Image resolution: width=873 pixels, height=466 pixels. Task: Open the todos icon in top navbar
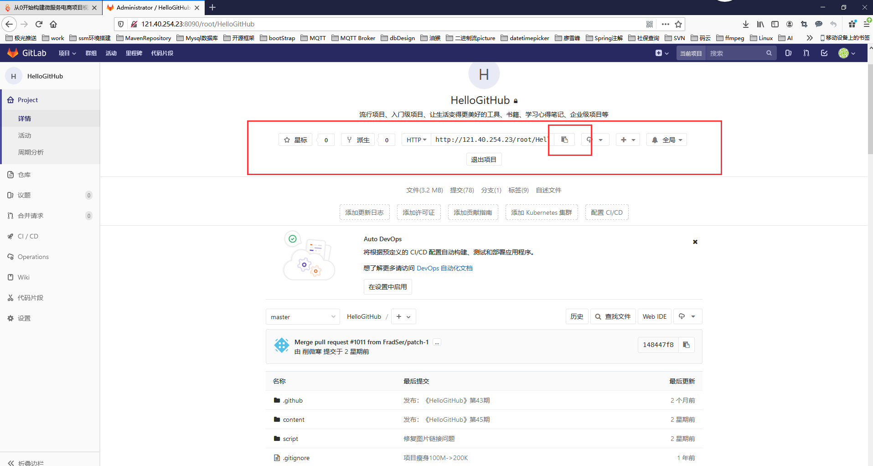824,53
